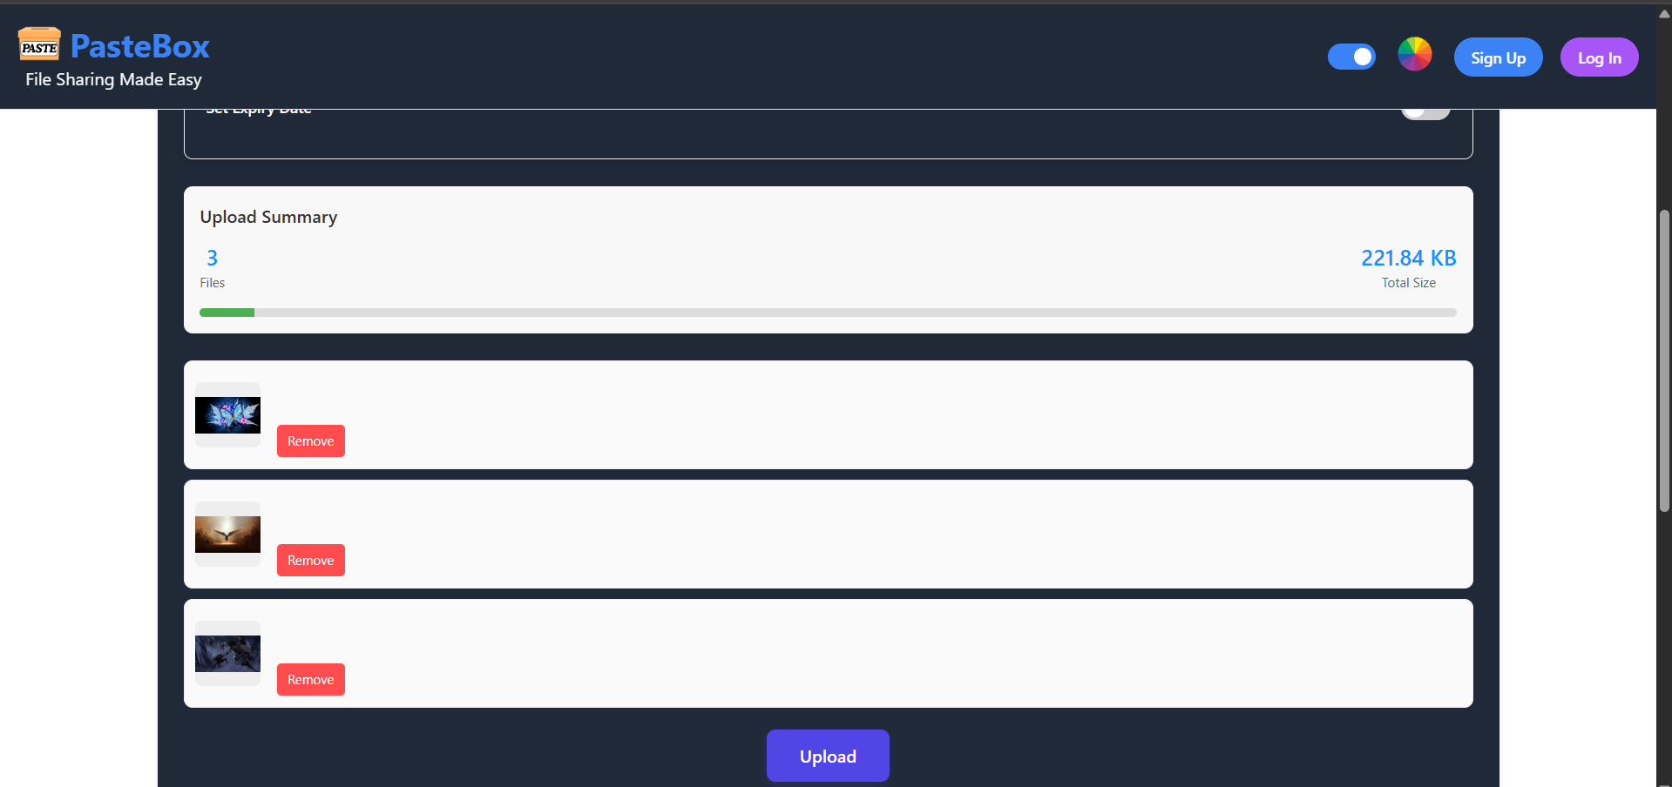
Task: Remove the glowing angel image file
Action: [x=310, y=560]
